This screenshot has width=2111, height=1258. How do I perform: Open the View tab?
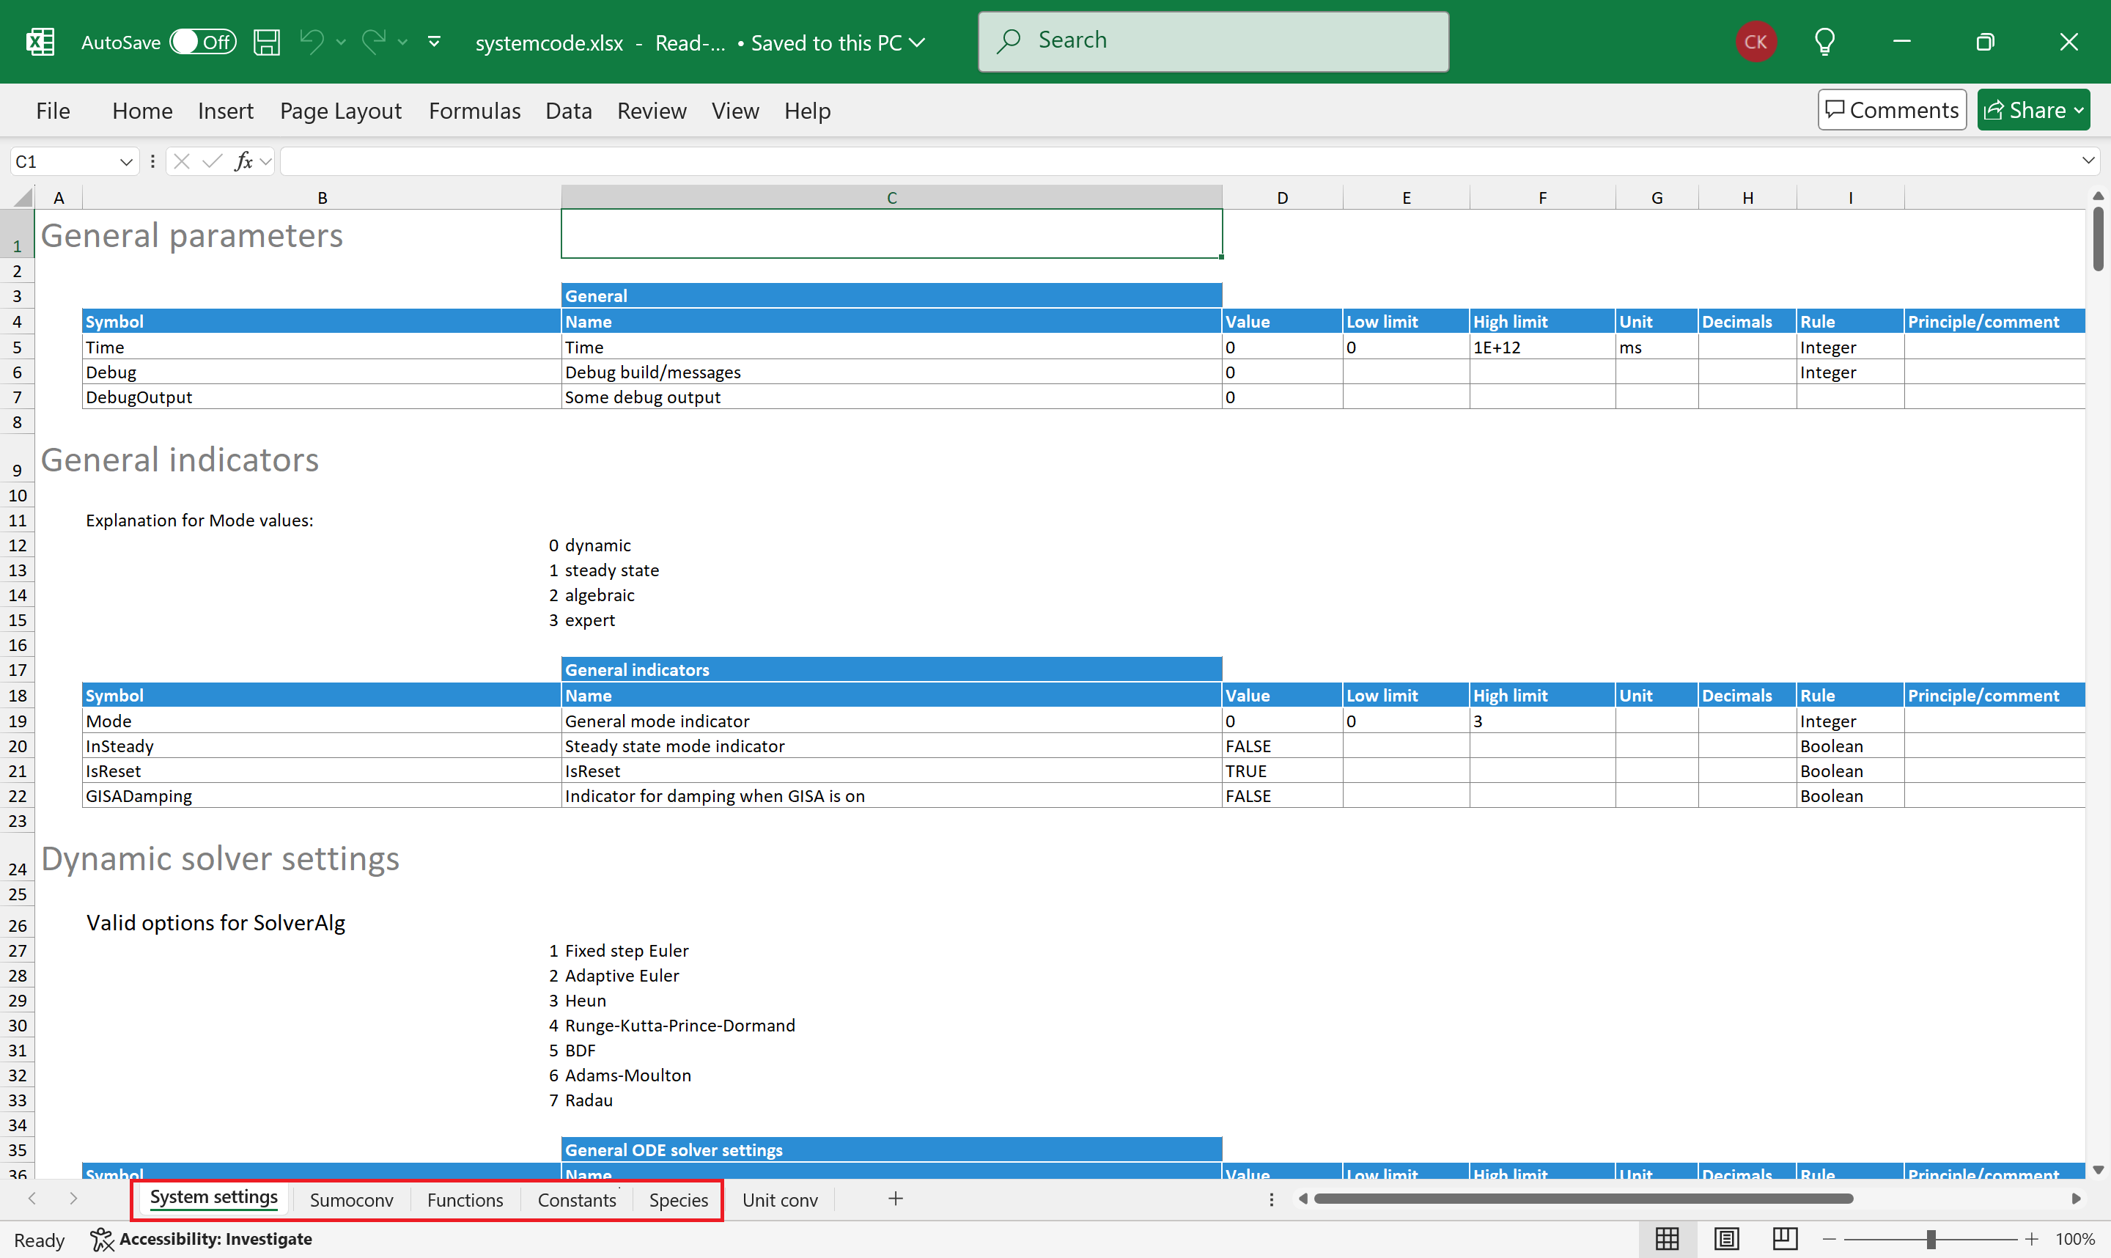734,110
